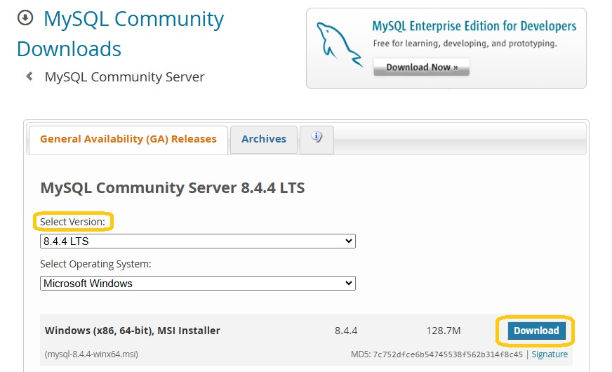Open the Archives tab
Viewport: 612px width, 372px height.
click(x=264, y=140)
